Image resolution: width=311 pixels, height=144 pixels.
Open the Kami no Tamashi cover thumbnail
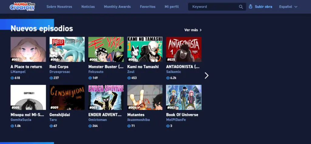(x=145, y=50)
